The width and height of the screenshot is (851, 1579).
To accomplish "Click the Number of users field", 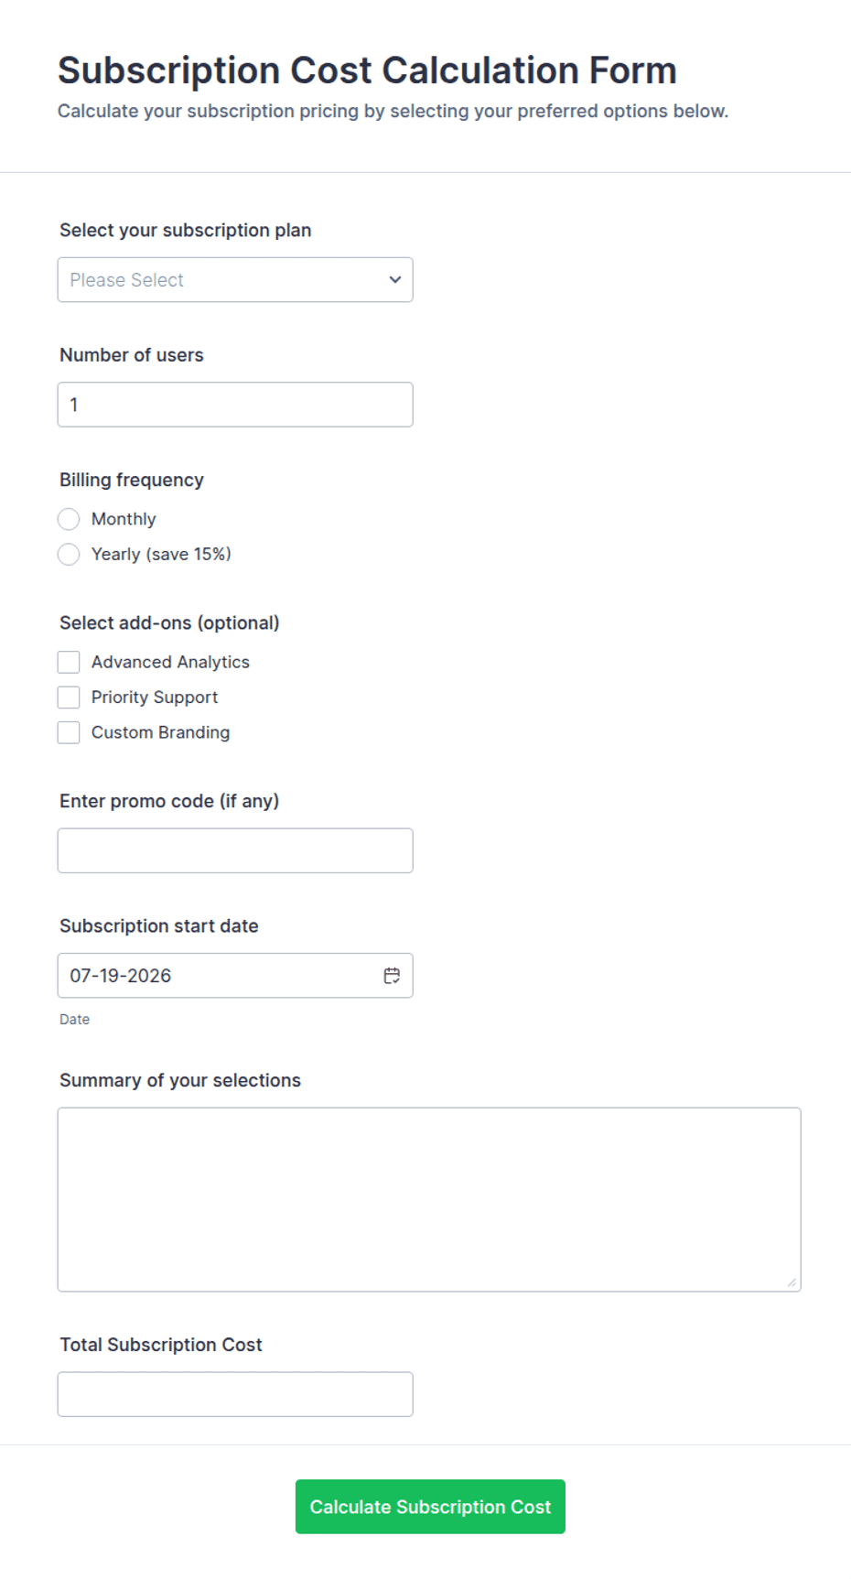I will [235, 405].
